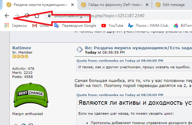This screenshot has height=125, width=192.
Task: Switch to Гайды по фармингу DeFi tab
Action: coord(115,5)
